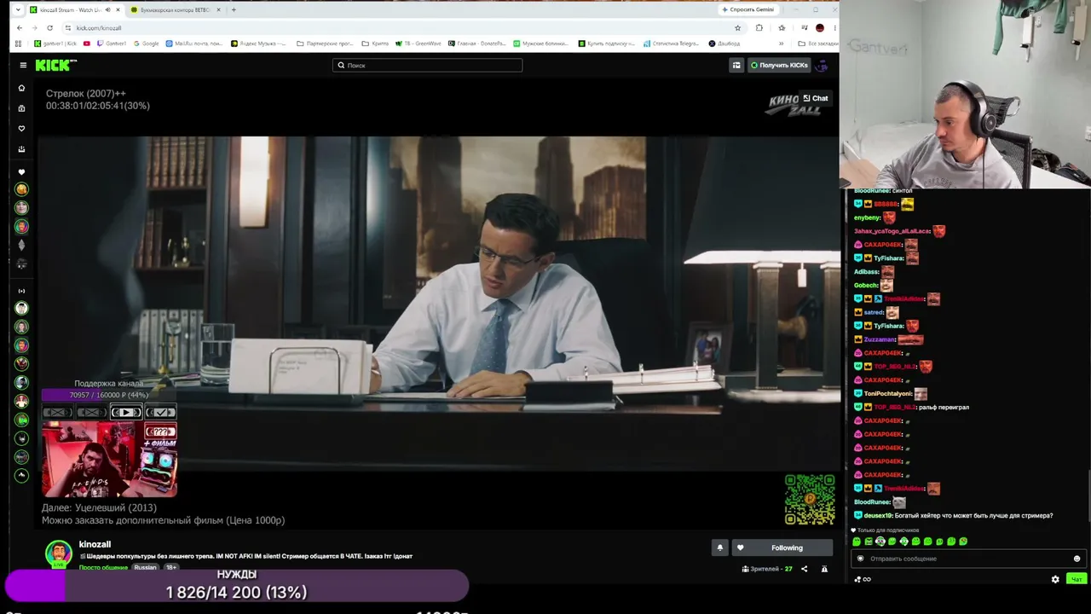This screenshot has height=614, width=1091.
Task: Click the purple НУЖДЫ donation progress bar
Action: click(237, 586)
